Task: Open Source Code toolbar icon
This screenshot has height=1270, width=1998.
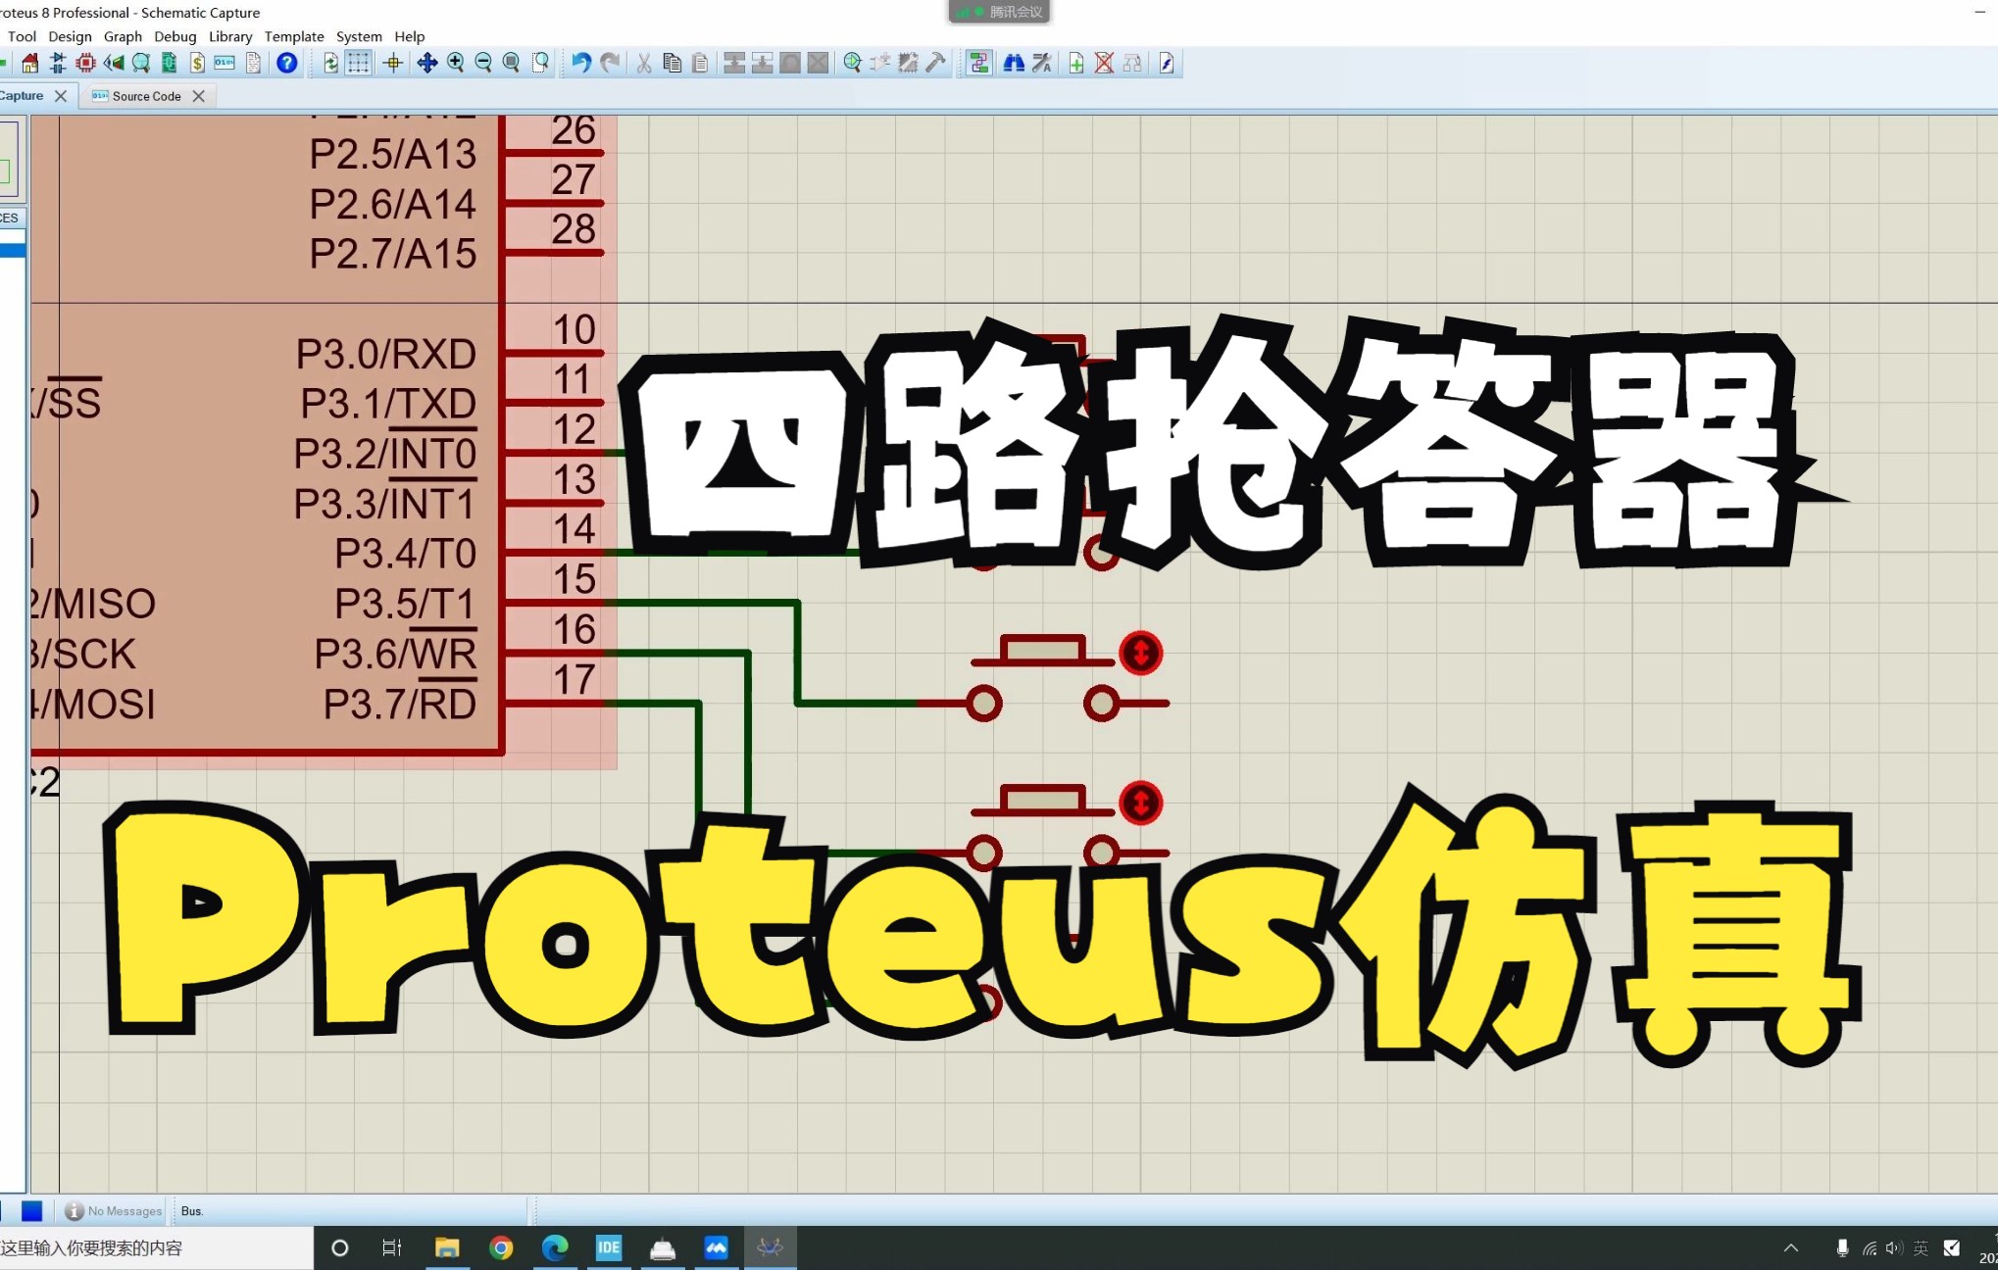Action: [x=225, y=64]
